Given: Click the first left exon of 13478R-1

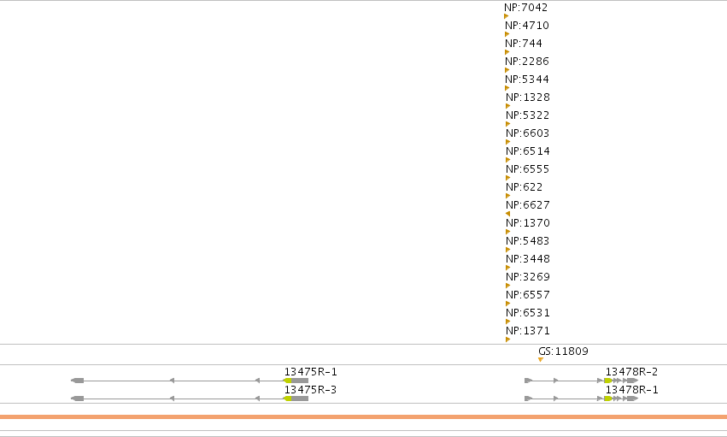Looking at the screenshot, I should pos(529,399).
